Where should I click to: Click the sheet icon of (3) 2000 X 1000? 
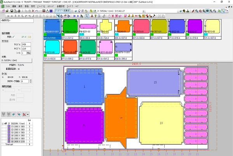(9, 132)
